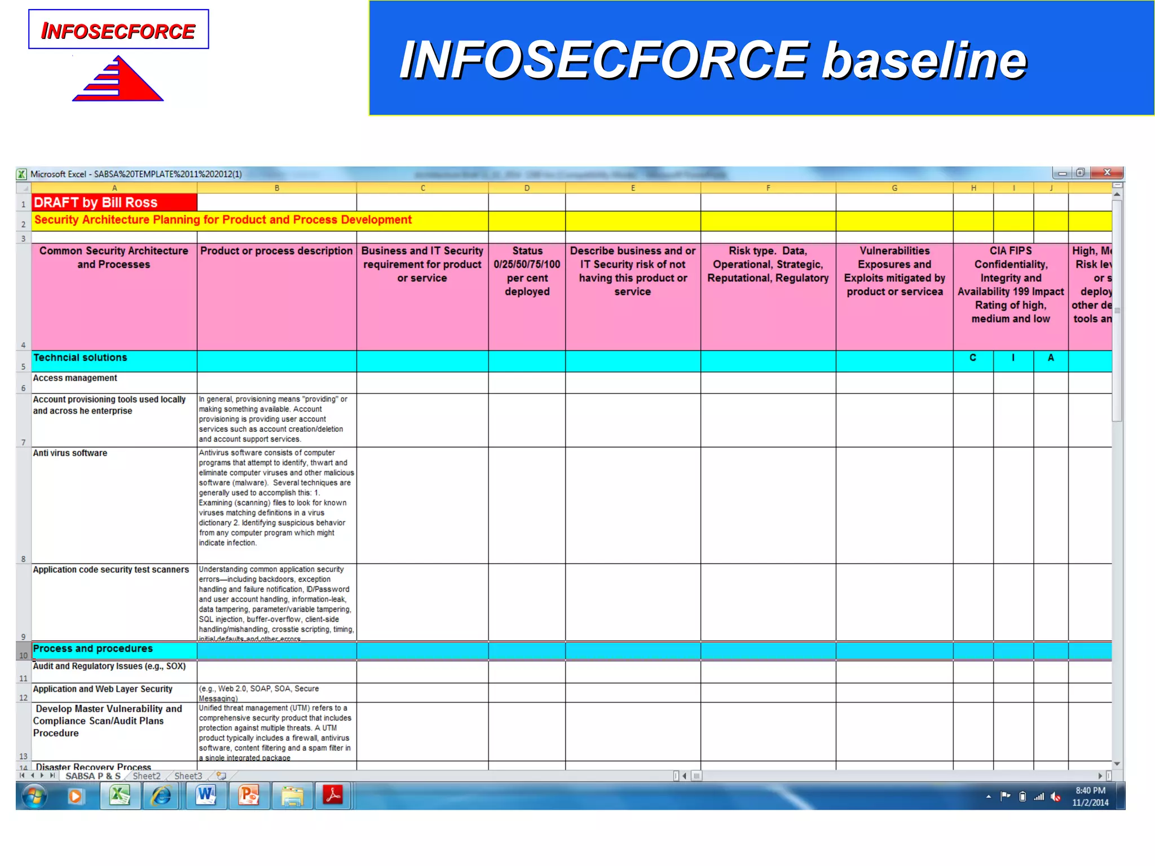Go to first sheet navigation arrow
1155x866 pixels.
point(23,776)
